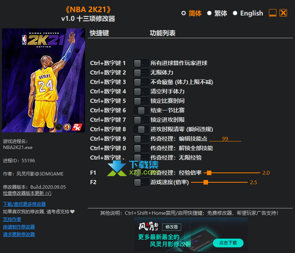Activate 进攻时限清零 (瞬间违规) switch
Image resolution: width=295 pixels, height=253 pixels.
coord(141,129)
